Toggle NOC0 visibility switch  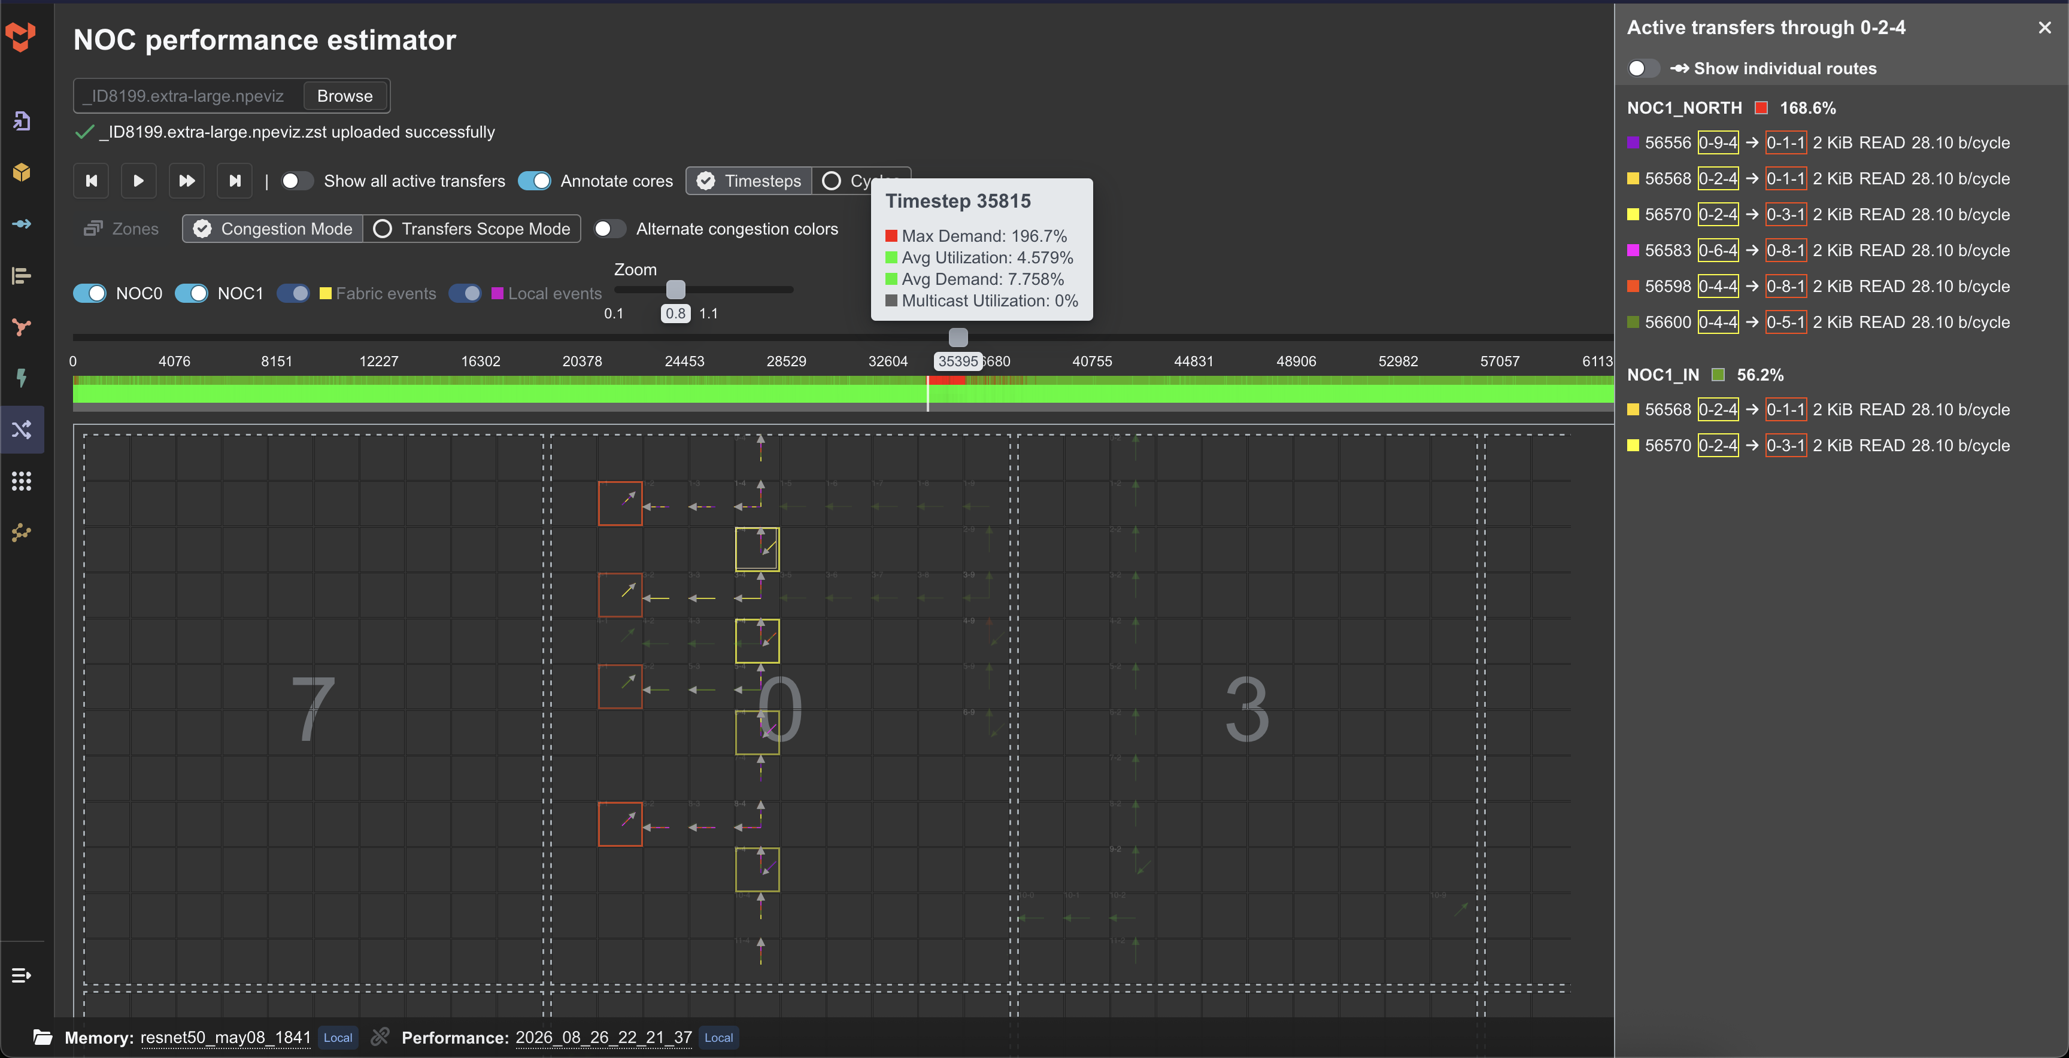coord(90,293)
